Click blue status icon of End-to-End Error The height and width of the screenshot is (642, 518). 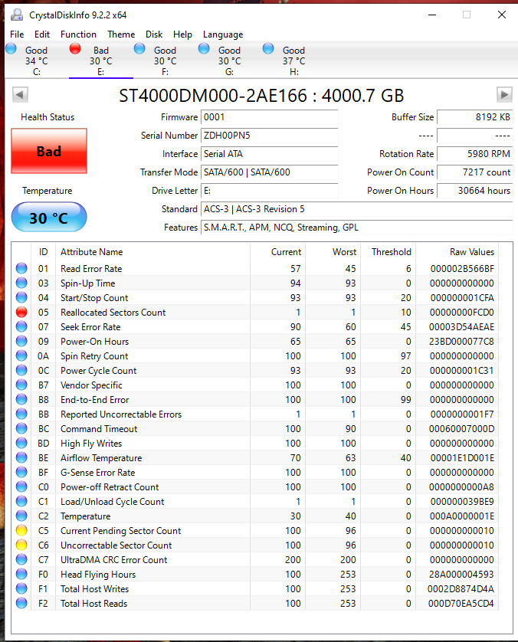click(21, 400)
